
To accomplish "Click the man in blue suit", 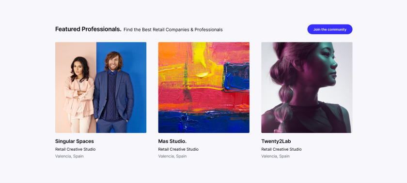I will point(114,92).
